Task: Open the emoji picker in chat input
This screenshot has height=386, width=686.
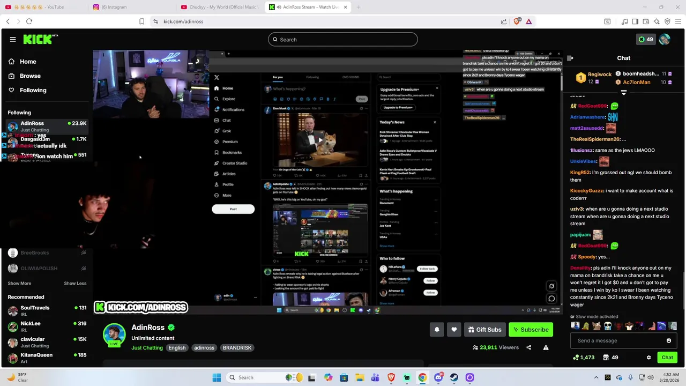Action: [x=669, y=340]
